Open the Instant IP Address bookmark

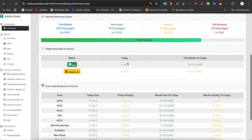[x=130, y=10]
